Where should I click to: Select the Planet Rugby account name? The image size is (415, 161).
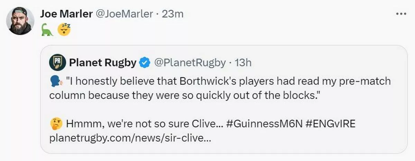[102, 63]
